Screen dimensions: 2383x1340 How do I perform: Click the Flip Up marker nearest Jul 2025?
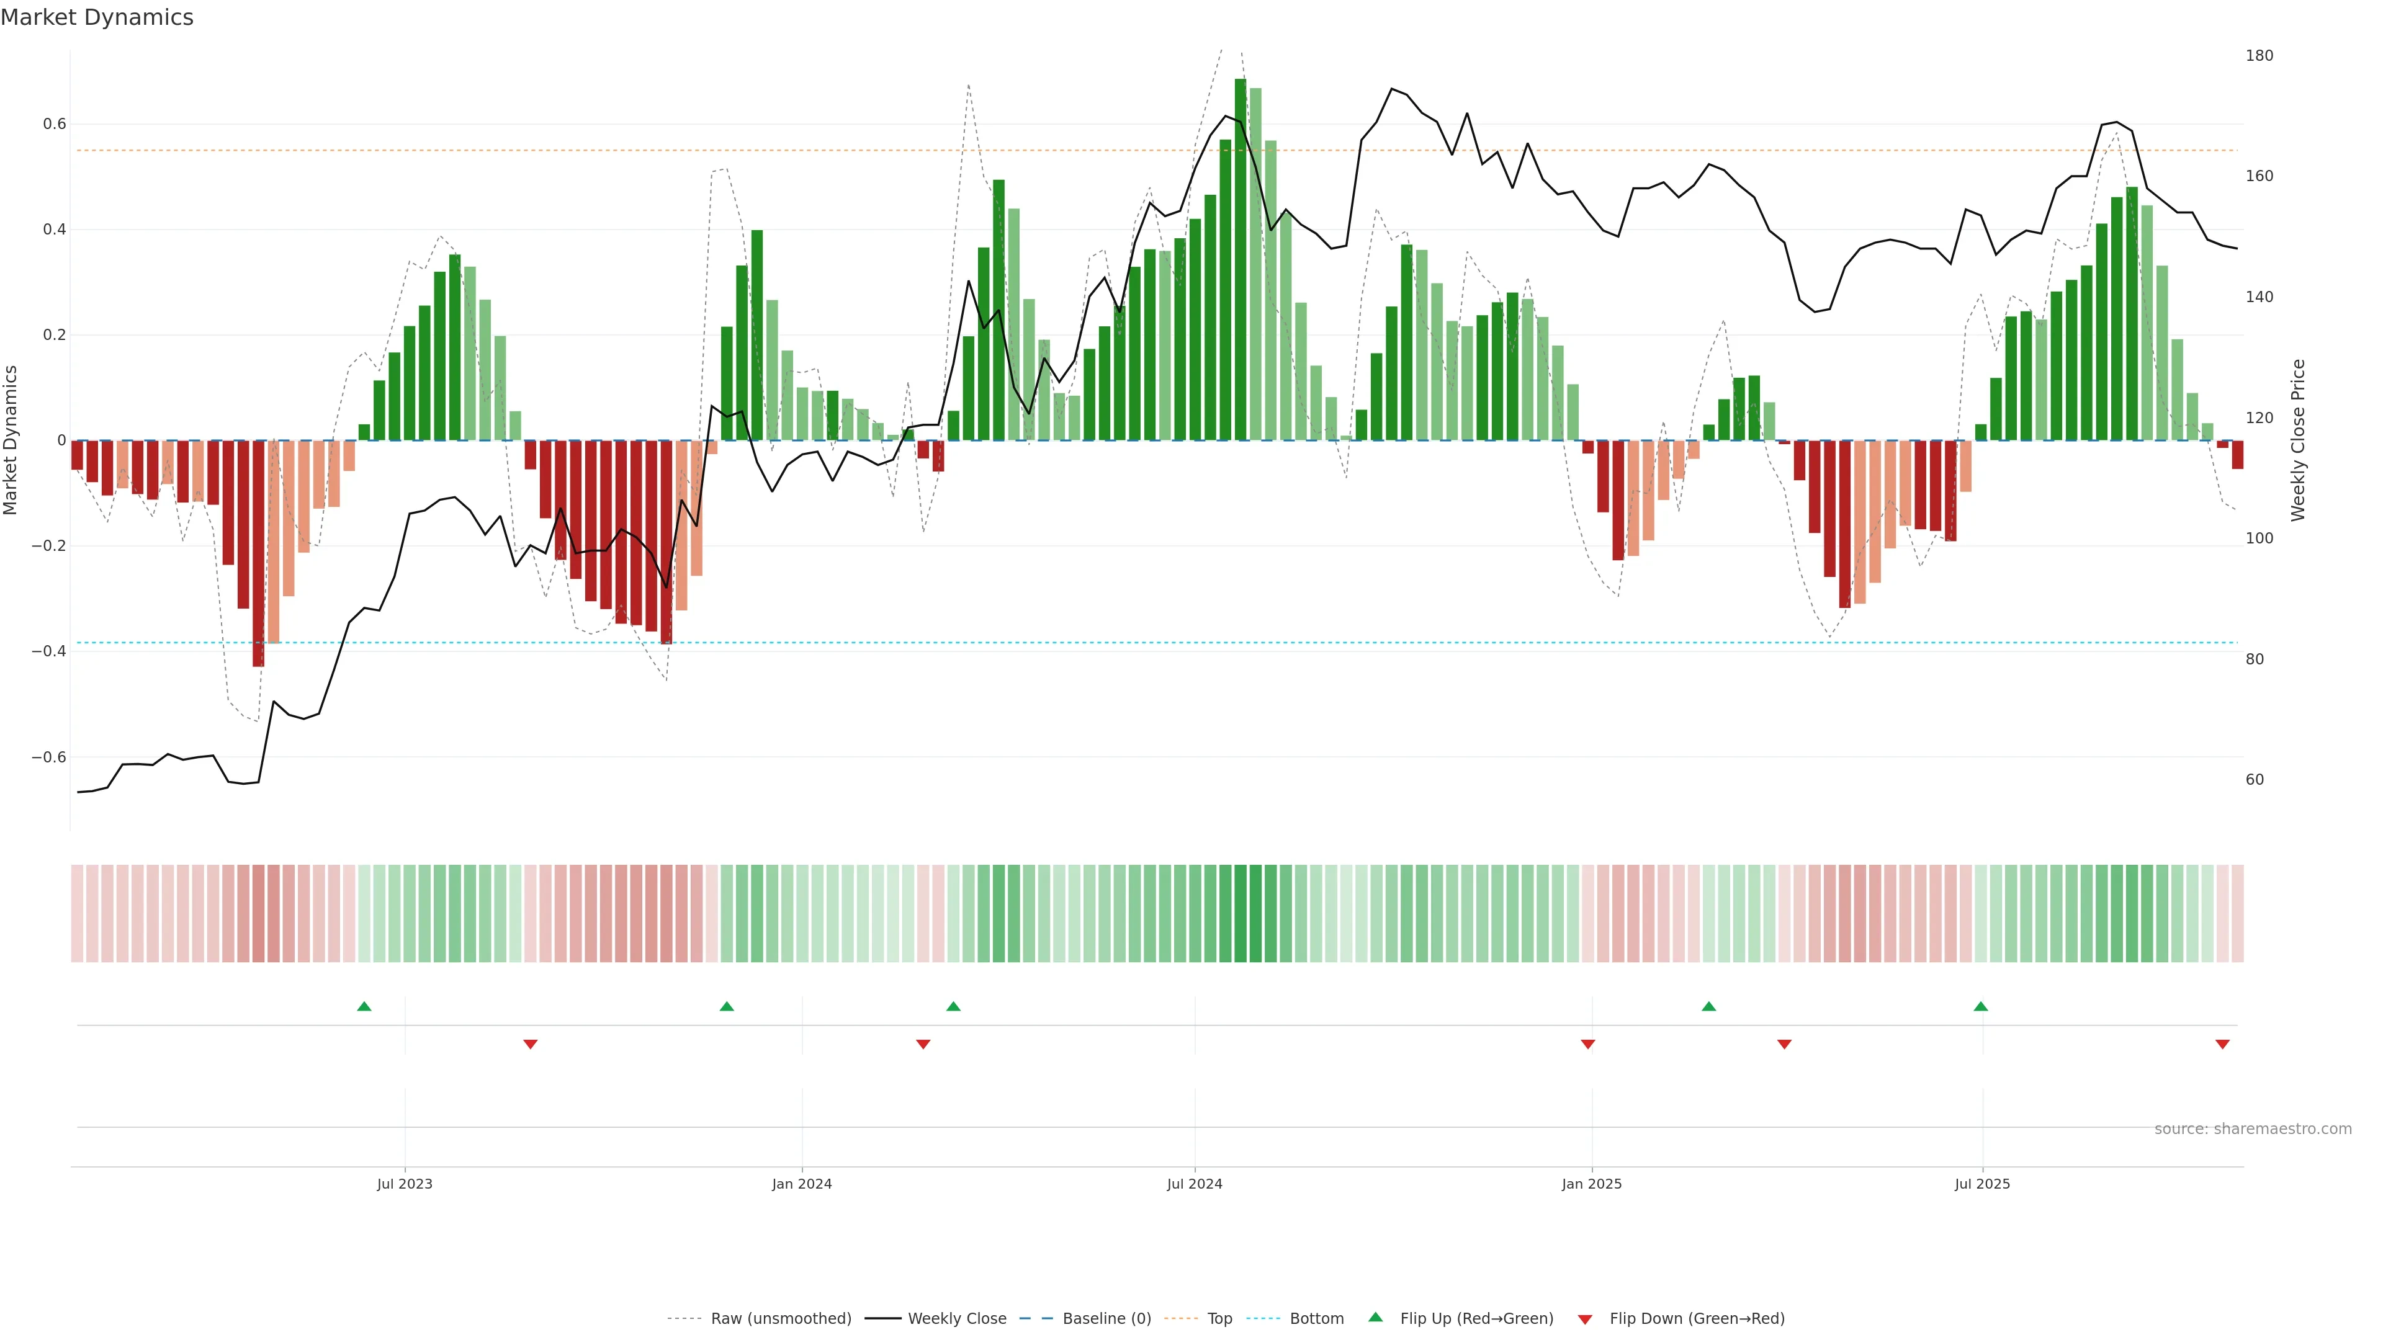click(1981, 1006)
